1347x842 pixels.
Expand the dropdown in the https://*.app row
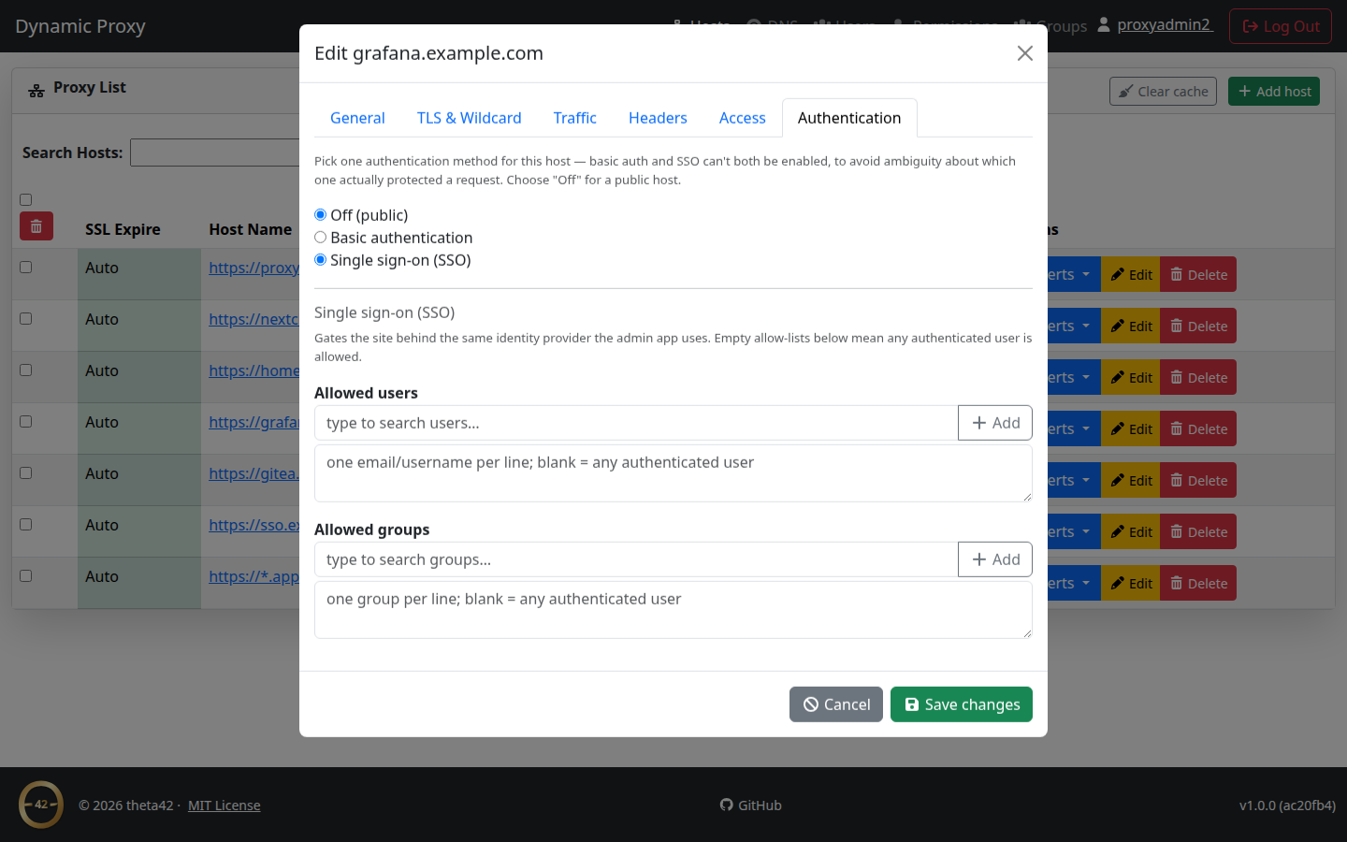[1074, 583]
